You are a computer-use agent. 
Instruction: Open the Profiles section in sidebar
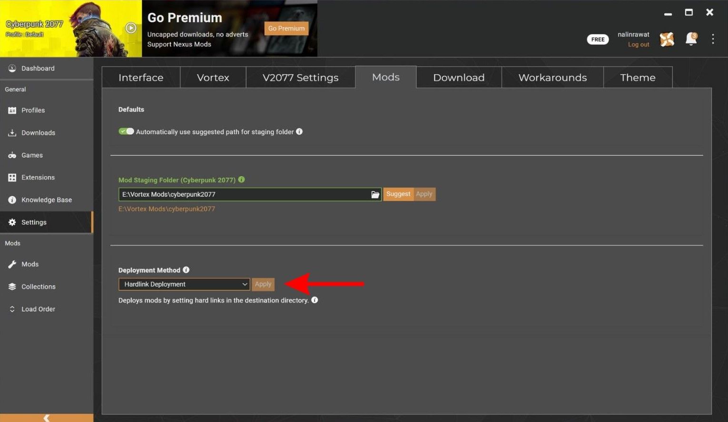[33, 110]
